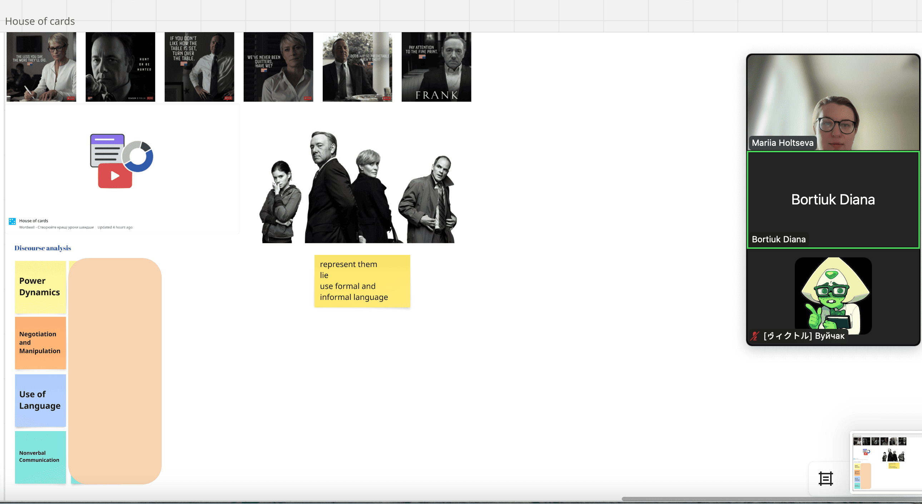Select the Negotiation and Manipulation sticky note
Screen dimensions: 922x504
40,342
